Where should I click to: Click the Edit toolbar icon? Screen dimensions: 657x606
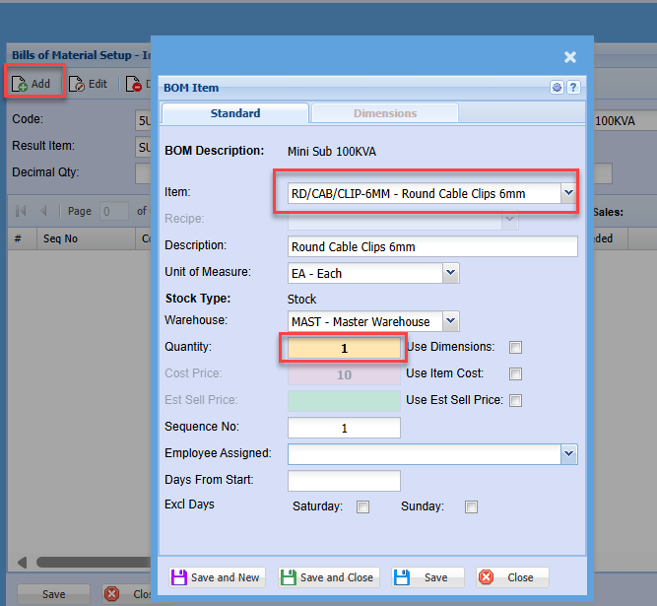pos(77,84)
